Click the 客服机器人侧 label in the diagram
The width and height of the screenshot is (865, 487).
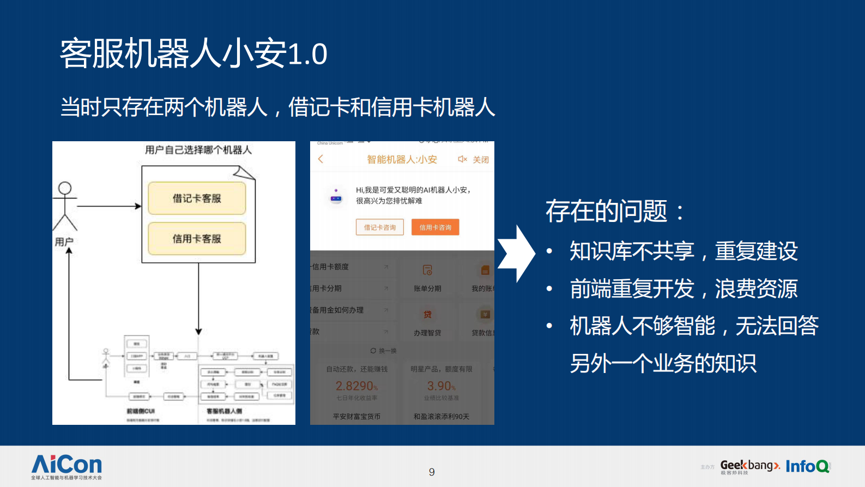[x=224, y=411]
